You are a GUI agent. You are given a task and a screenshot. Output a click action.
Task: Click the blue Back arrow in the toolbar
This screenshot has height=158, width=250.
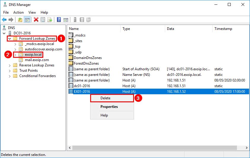click(x=4, y=20)
